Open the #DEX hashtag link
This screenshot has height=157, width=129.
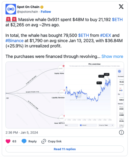[x=106, y=35]
